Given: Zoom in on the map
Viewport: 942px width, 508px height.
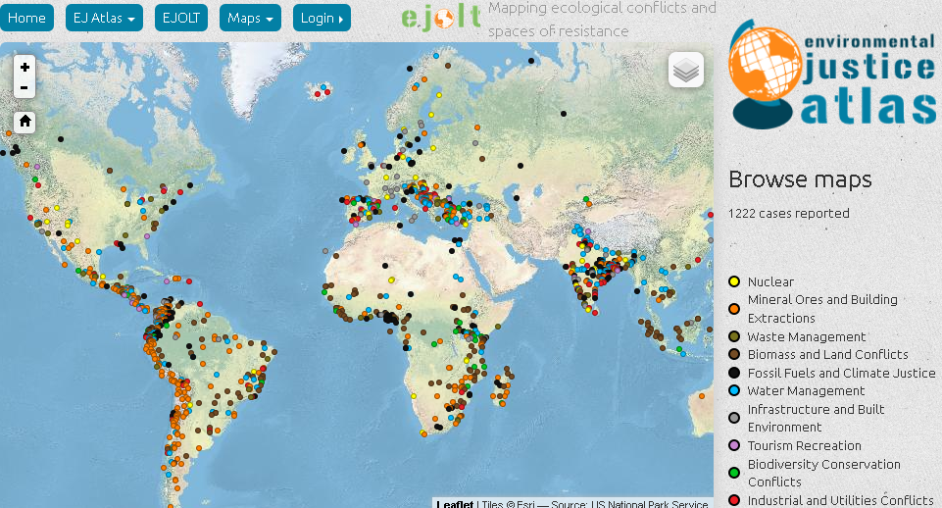Looking at the screenshot, I should [x=25, y=68].
